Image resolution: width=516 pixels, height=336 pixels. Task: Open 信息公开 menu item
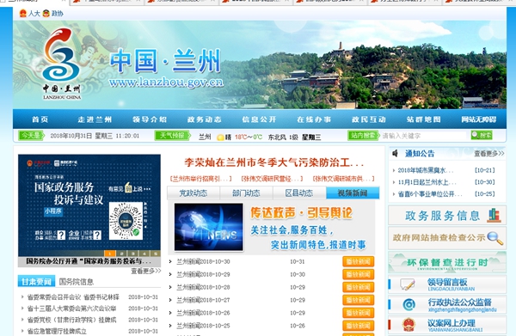(260, 119)
